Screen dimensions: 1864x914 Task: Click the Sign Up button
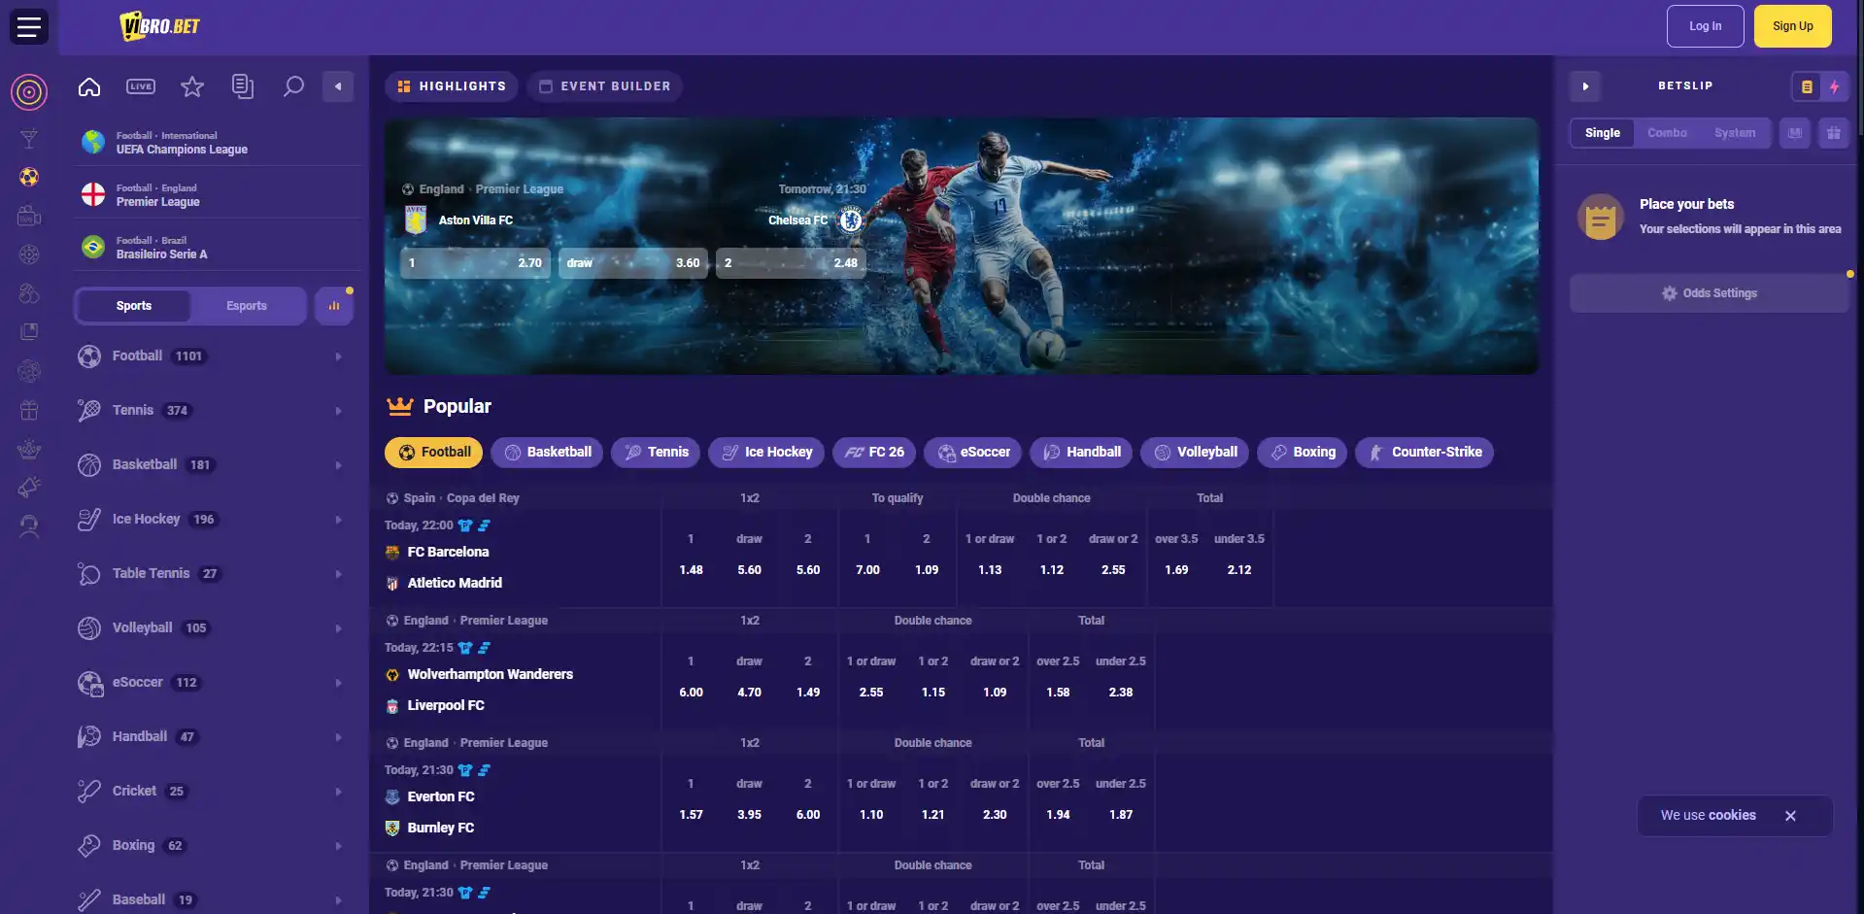1792,26
